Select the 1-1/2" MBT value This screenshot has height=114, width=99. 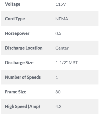click(67, 63)
